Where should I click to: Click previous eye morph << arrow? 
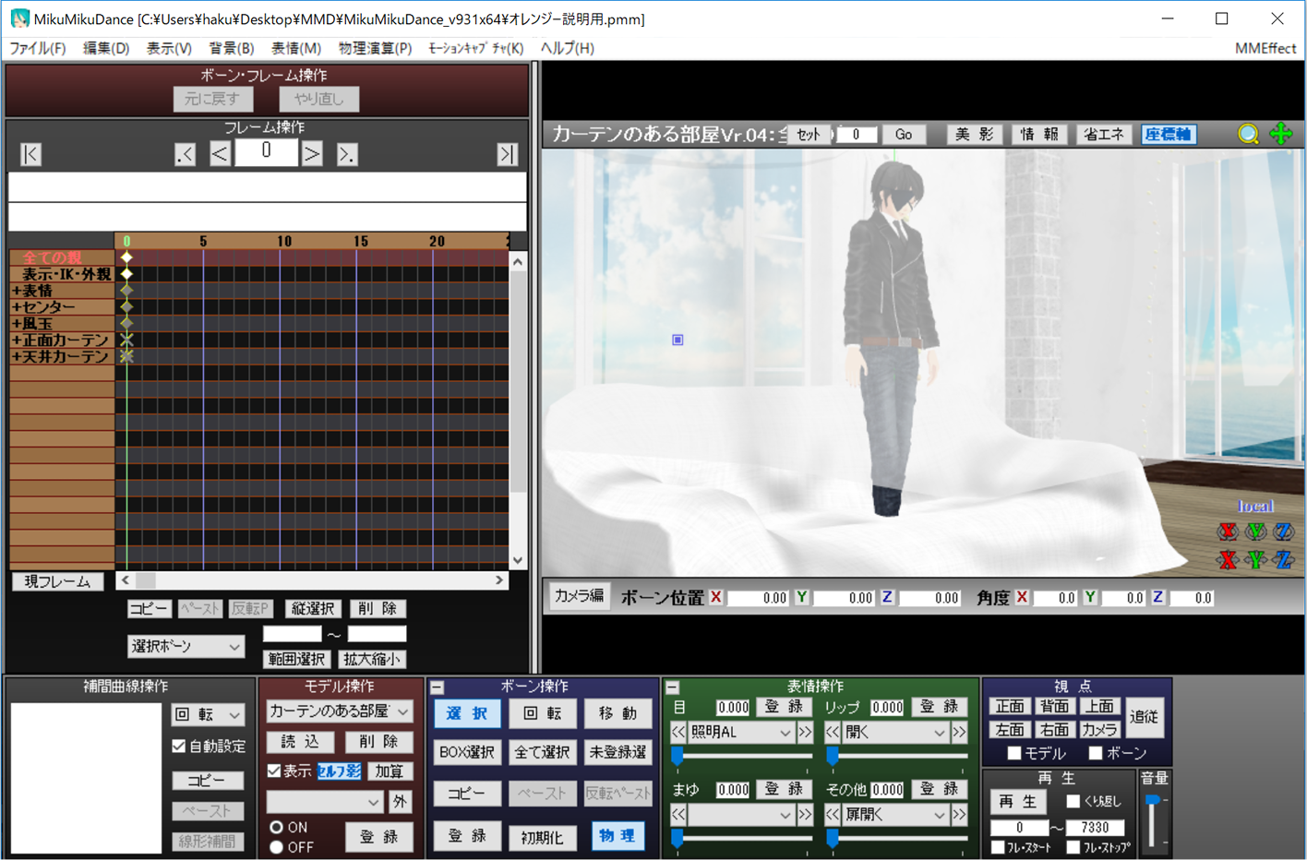(x=678, y=733)
